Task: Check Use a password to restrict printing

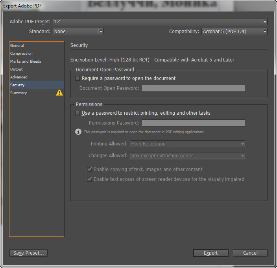Action: 78,113
